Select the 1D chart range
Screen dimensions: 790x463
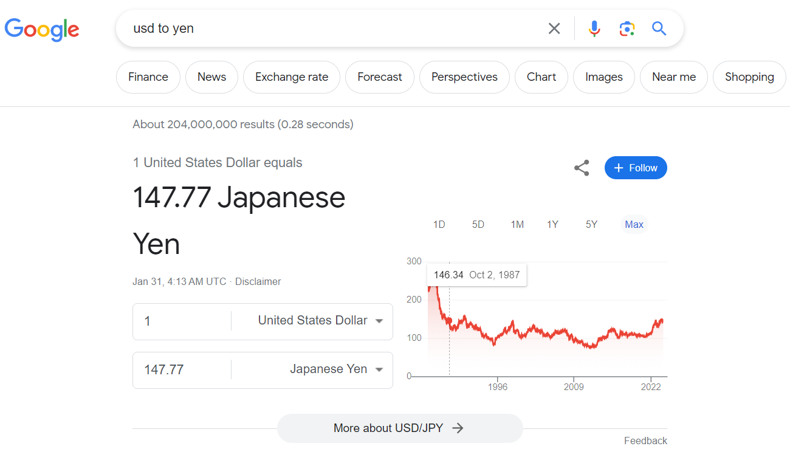(439, 225)
